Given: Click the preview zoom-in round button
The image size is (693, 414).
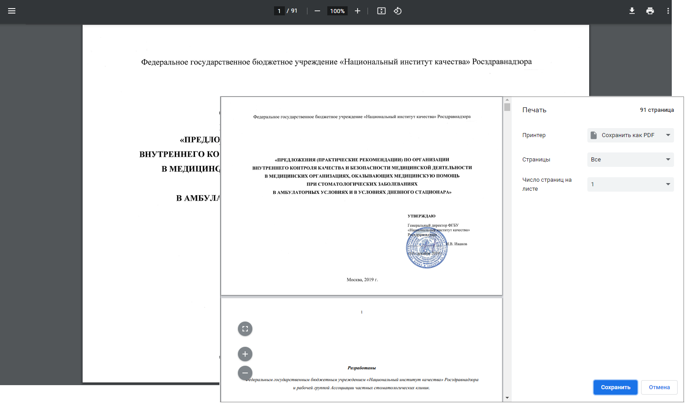Looking at the screenshot, I should [245, 354].
